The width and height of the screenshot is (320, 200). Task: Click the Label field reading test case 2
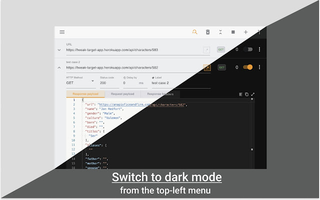tap(181, 83)
